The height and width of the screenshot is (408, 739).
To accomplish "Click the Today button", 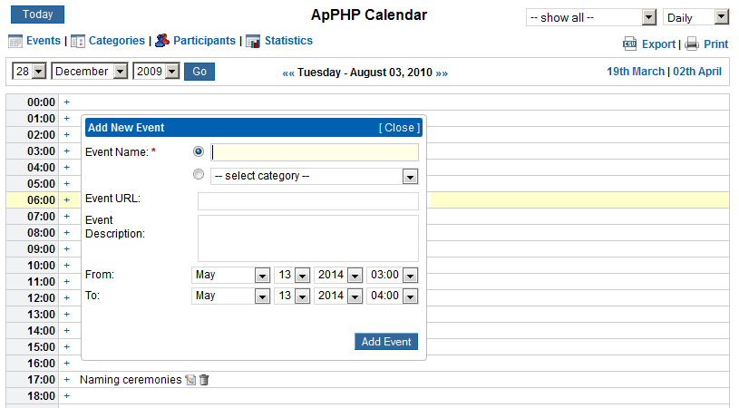I will 38,15.
